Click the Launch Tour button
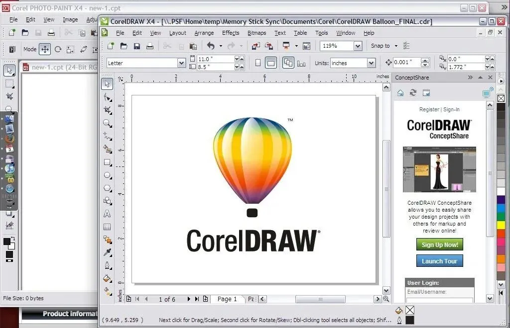510x328 pixels. coord(440,261)
